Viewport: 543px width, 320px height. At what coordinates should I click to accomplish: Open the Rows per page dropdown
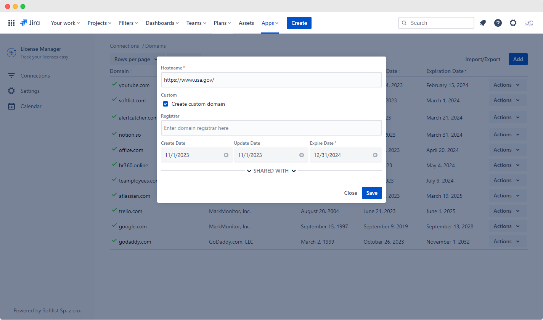click(136, 59)
